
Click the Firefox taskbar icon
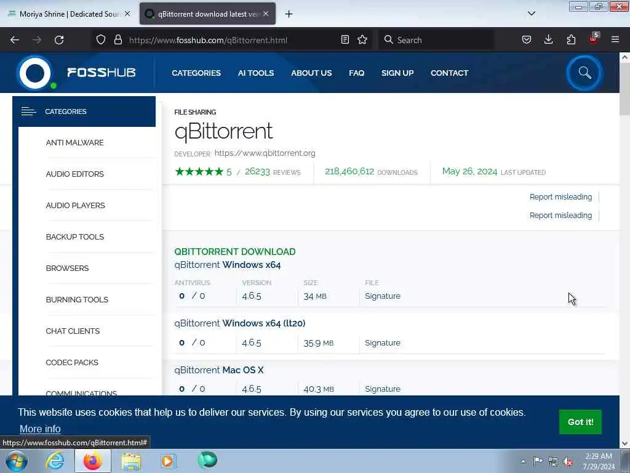pos(93,461)
